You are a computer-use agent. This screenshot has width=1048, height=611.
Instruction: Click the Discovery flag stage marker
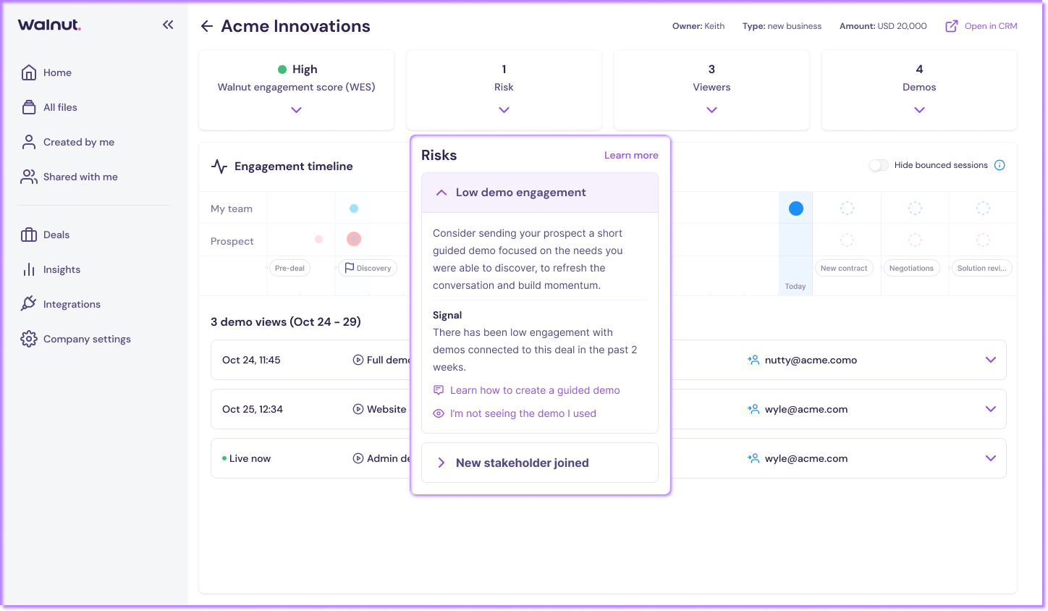pyautogui.click(x=368, y=268)
